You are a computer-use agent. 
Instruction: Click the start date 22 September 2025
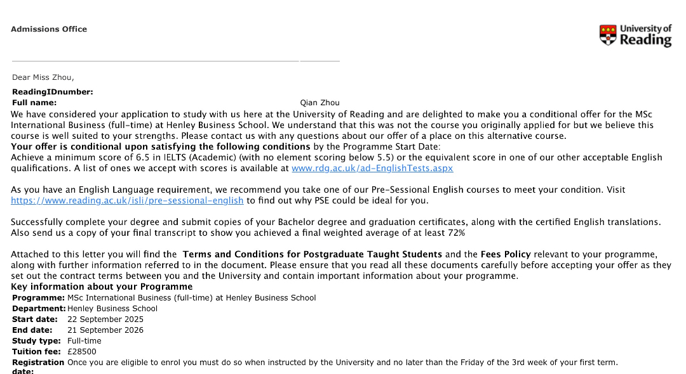105,319
